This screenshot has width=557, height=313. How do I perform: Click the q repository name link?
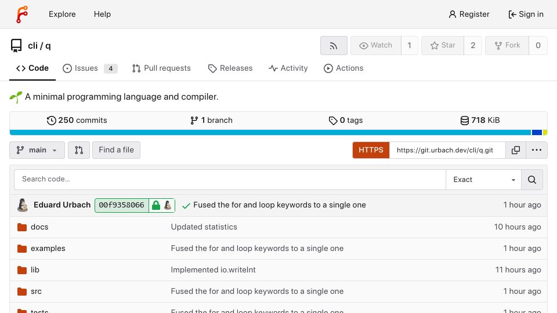click(48, 46)
